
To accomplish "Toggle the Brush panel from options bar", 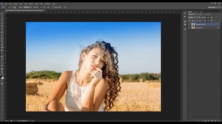I will [15, 7].
